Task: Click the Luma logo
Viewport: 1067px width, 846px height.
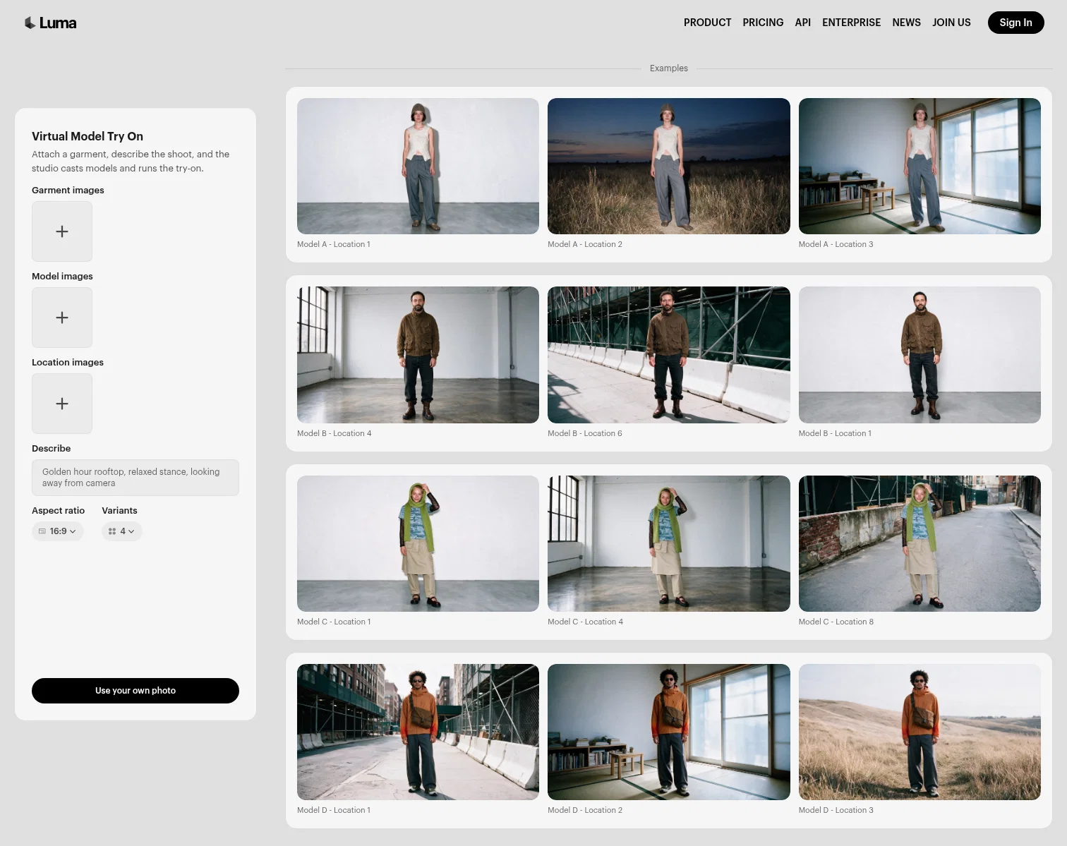Action: click(x=50, y=23)
